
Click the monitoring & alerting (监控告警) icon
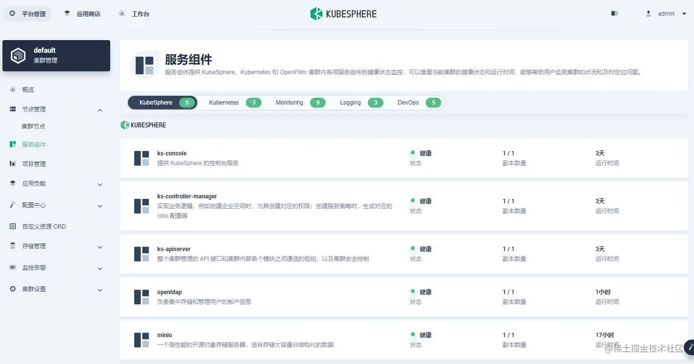click(x=13, y=267)
